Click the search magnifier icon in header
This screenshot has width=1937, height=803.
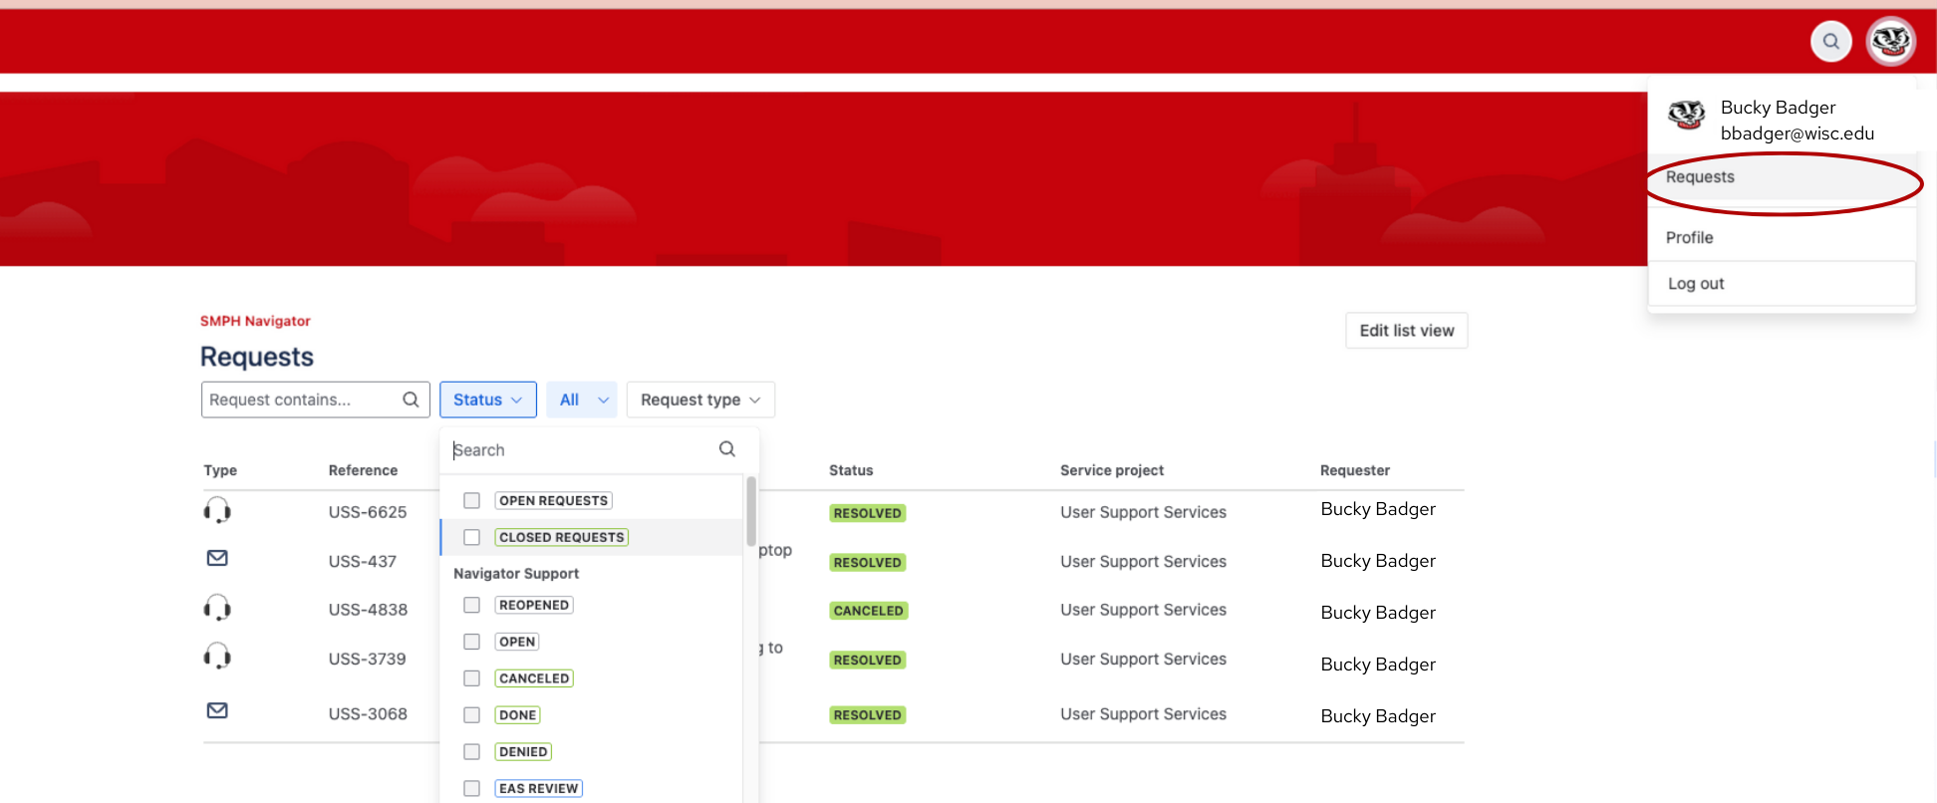tap(1830, 42)
